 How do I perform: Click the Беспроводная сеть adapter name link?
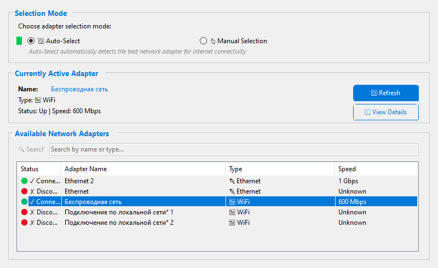[x=79, y=89]
